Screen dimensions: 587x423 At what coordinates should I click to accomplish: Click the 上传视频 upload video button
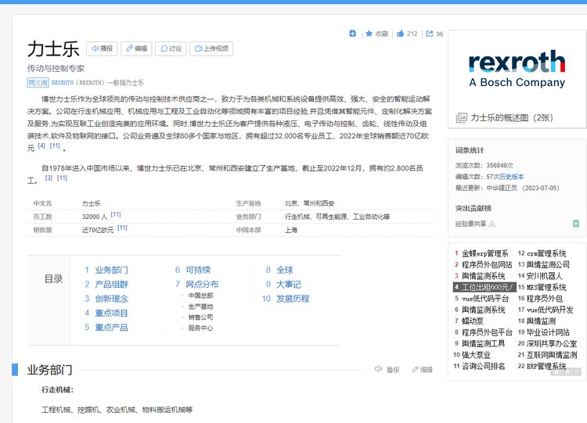211,48
